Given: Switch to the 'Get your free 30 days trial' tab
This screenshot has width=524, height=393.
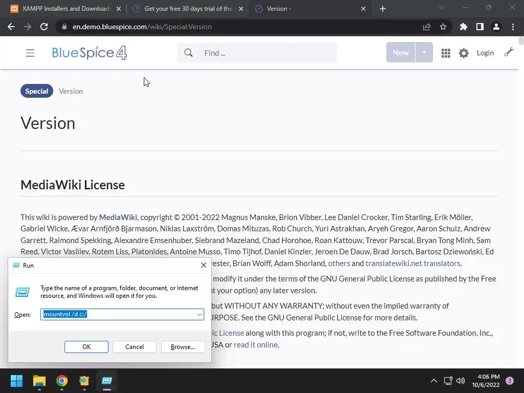Looking at the screenshot, I should (188, 9).
